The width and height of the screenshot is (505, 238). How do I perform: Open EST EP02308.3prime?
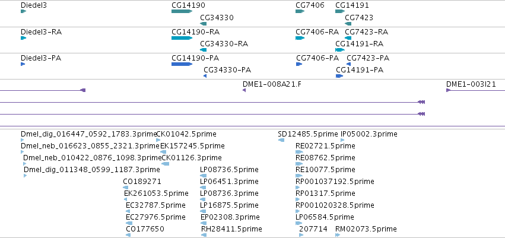click(x=230, y=217)
